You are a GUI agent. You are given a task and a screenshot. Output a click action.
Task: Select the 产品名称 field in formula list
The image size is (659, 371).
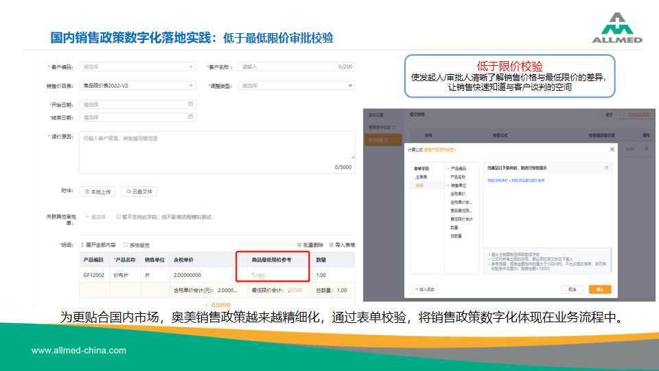[x=458, y=177]
